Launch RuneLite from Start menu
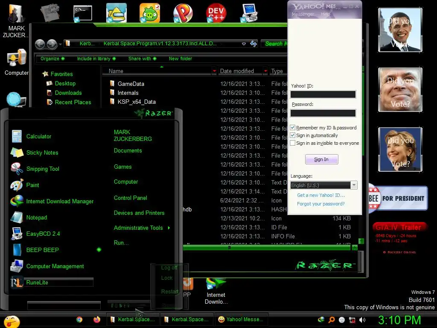Viewport: 437px width, 328px height. pos(52,282)
